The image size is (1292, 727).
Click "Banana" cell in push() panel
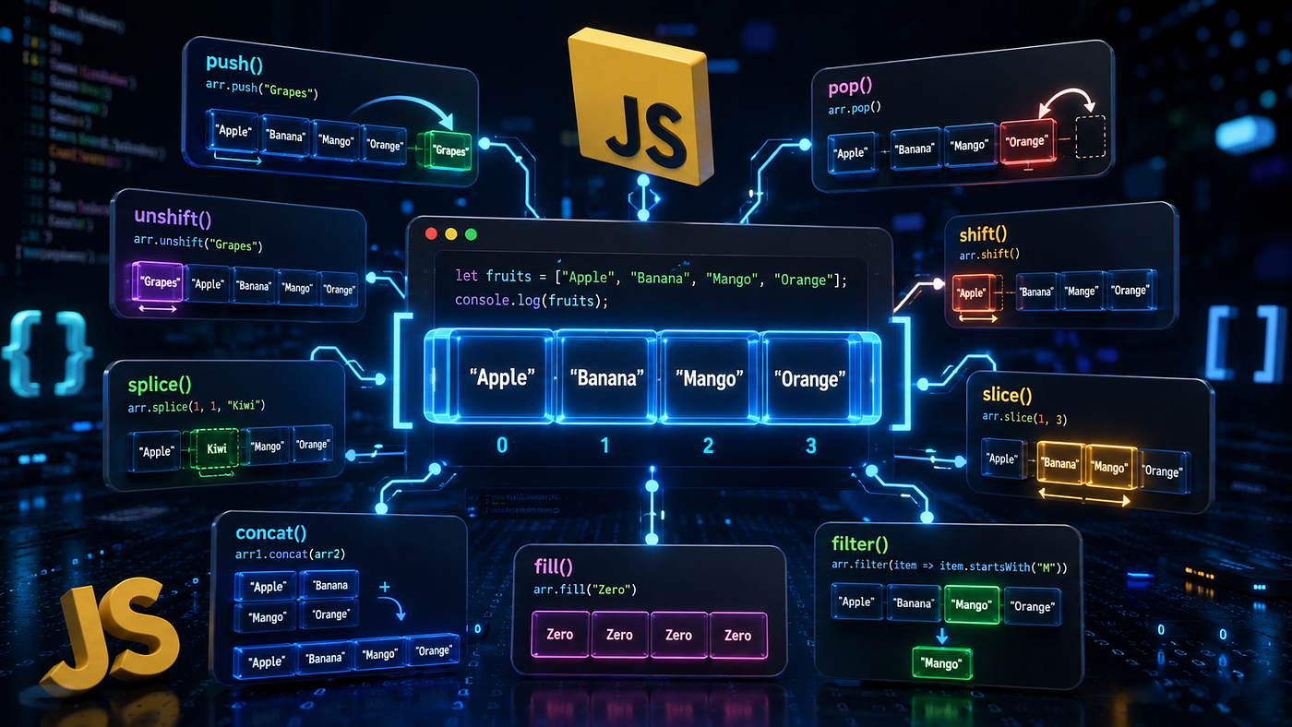click(x=285, y=137)
